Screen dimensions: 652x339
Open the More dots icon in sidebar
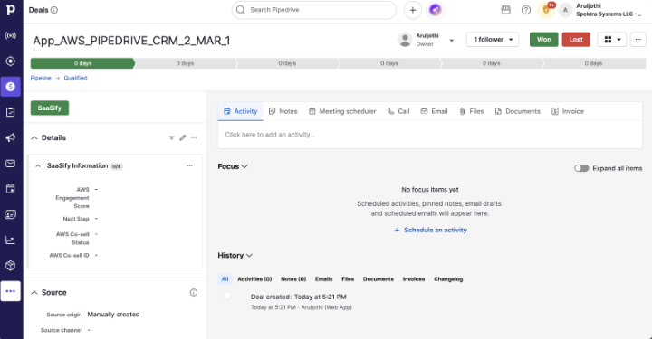point(10,291)
